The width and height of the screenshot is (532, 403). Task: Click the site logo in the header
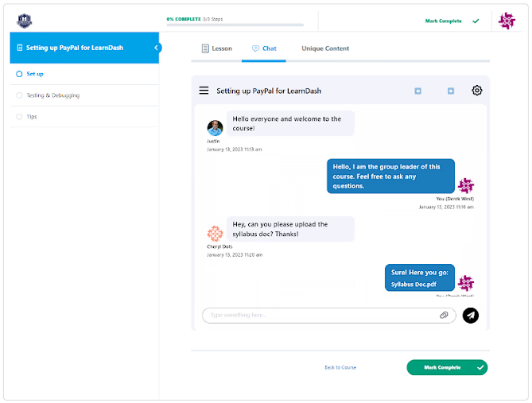coord(24,21)
